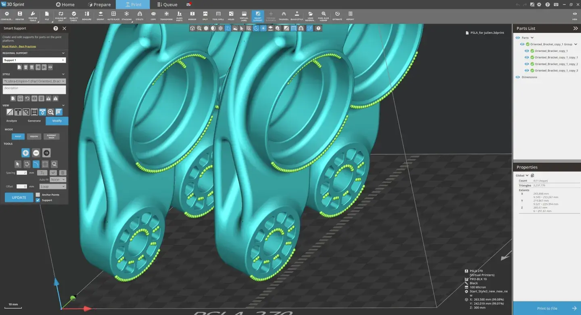
Task: Choose the arrow pointer selection tool
Action: [18, 164]
